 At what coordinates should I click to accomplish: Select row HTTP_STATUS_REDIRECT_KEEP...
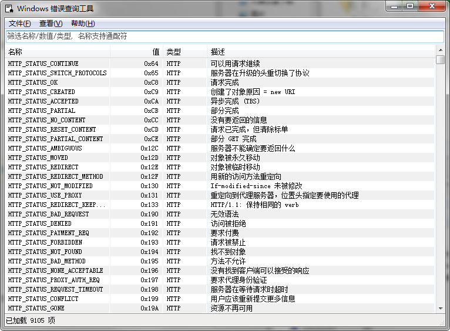coord(220,205)
